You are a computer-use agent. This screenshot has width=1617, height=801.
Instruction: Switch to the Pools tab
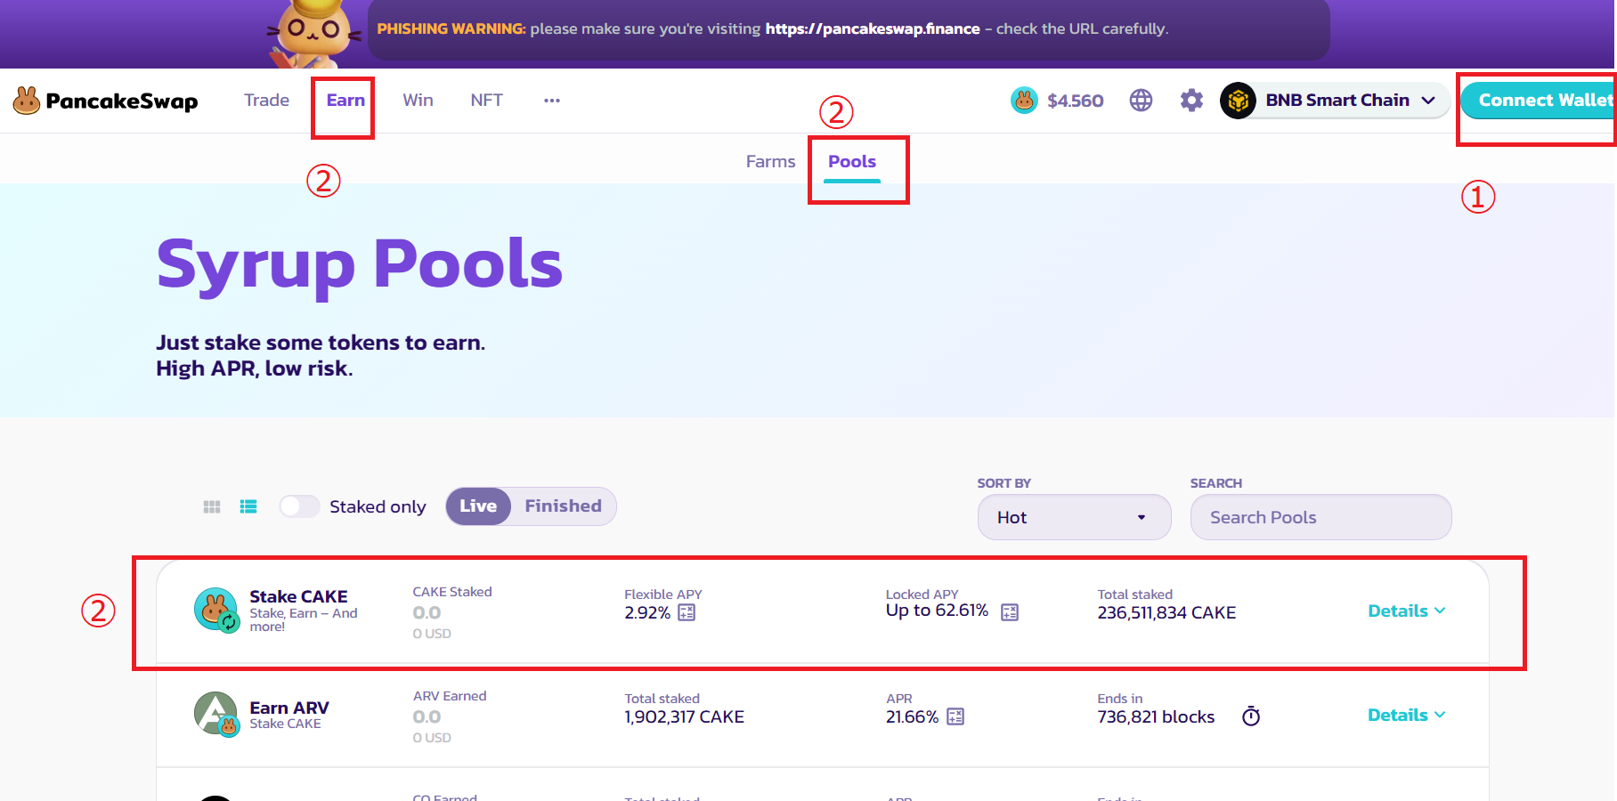tap(852, 161)
